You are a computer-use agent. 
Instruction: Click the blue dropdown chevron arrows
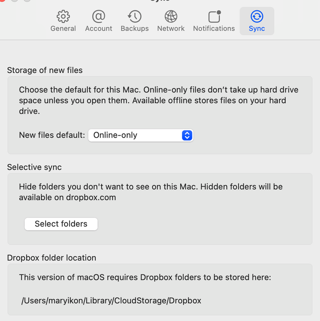click(187, 135)
